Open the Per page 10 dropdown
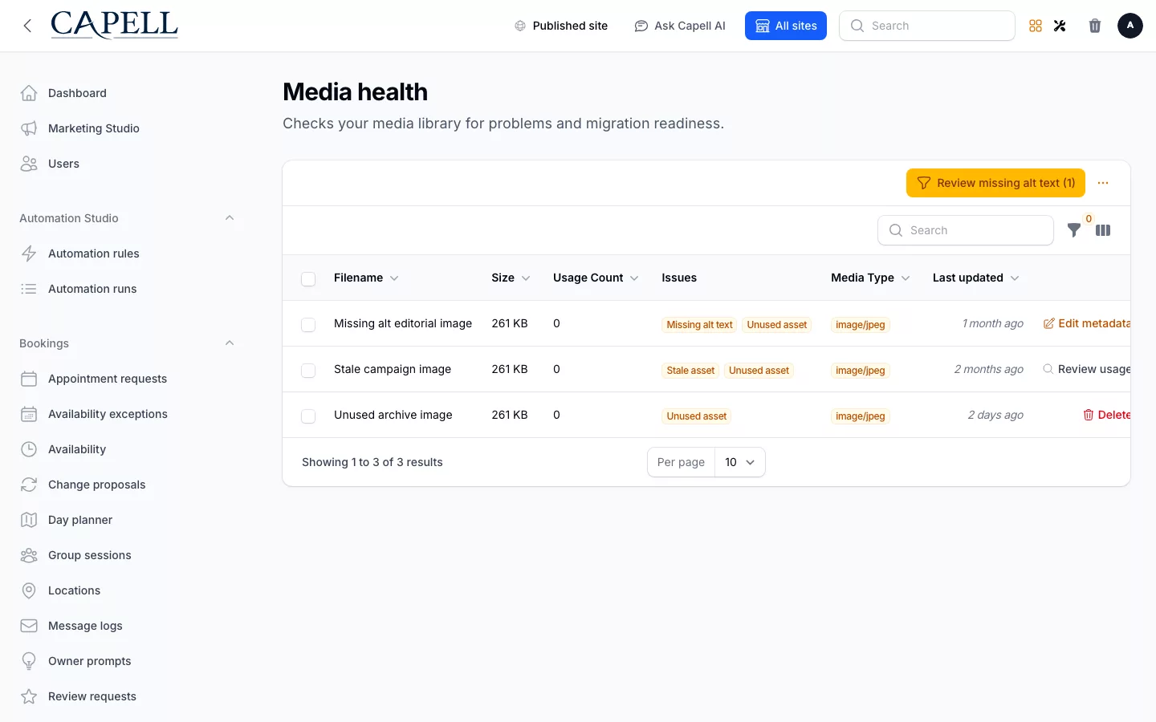The height and width of the screenshot is (722, 1156). click(x=740, y=462)
